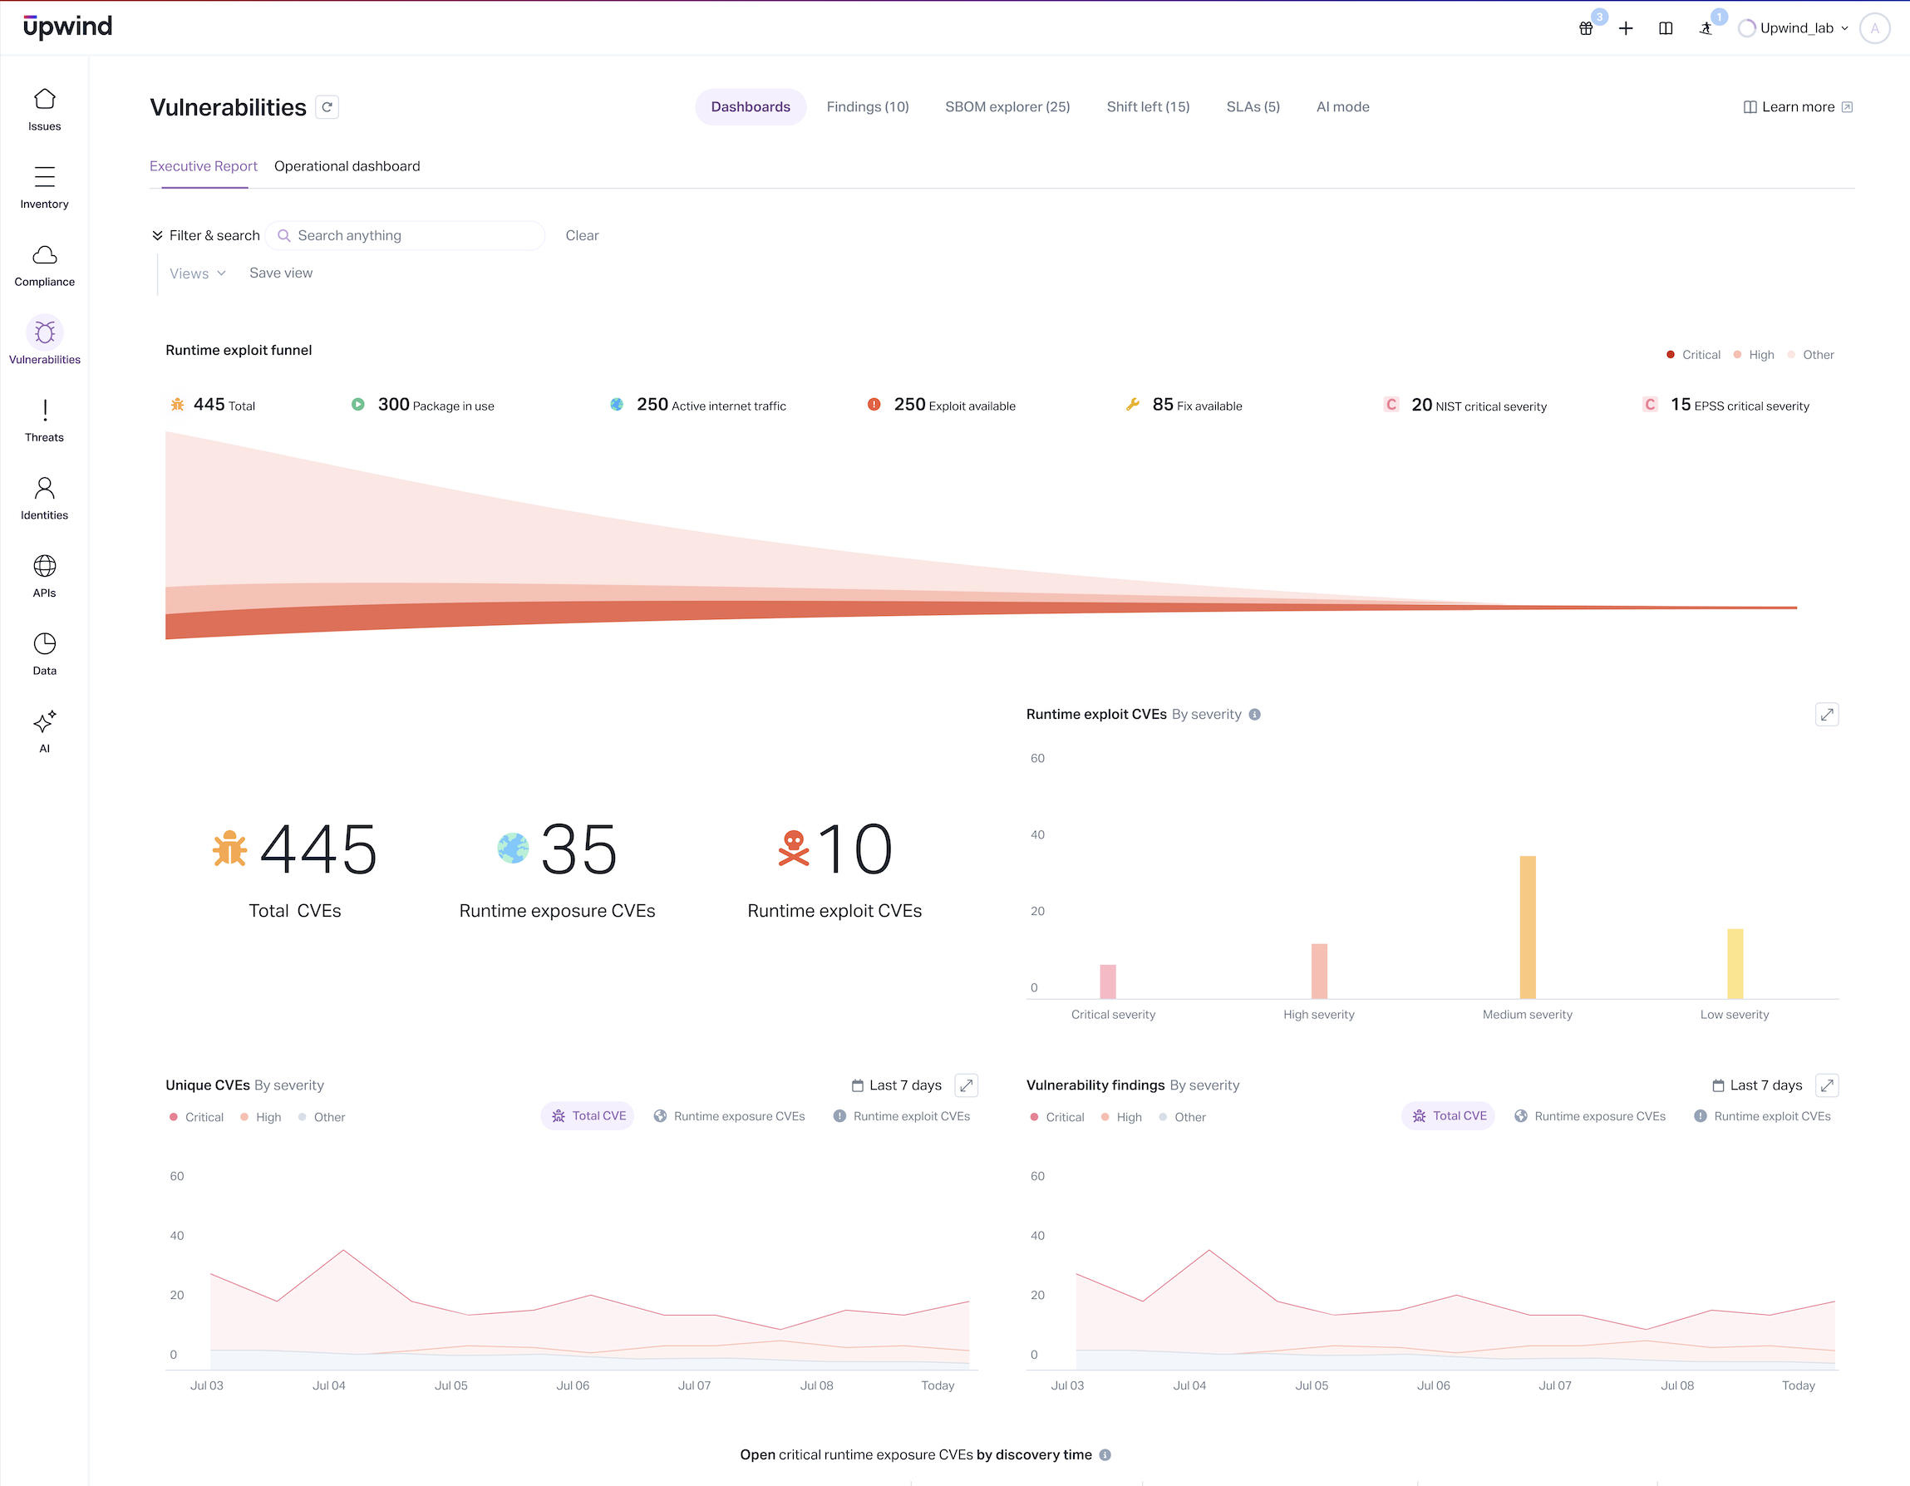
Task: Open the Views dropdown
Action: pyautogui.click(x=198, y=273)
